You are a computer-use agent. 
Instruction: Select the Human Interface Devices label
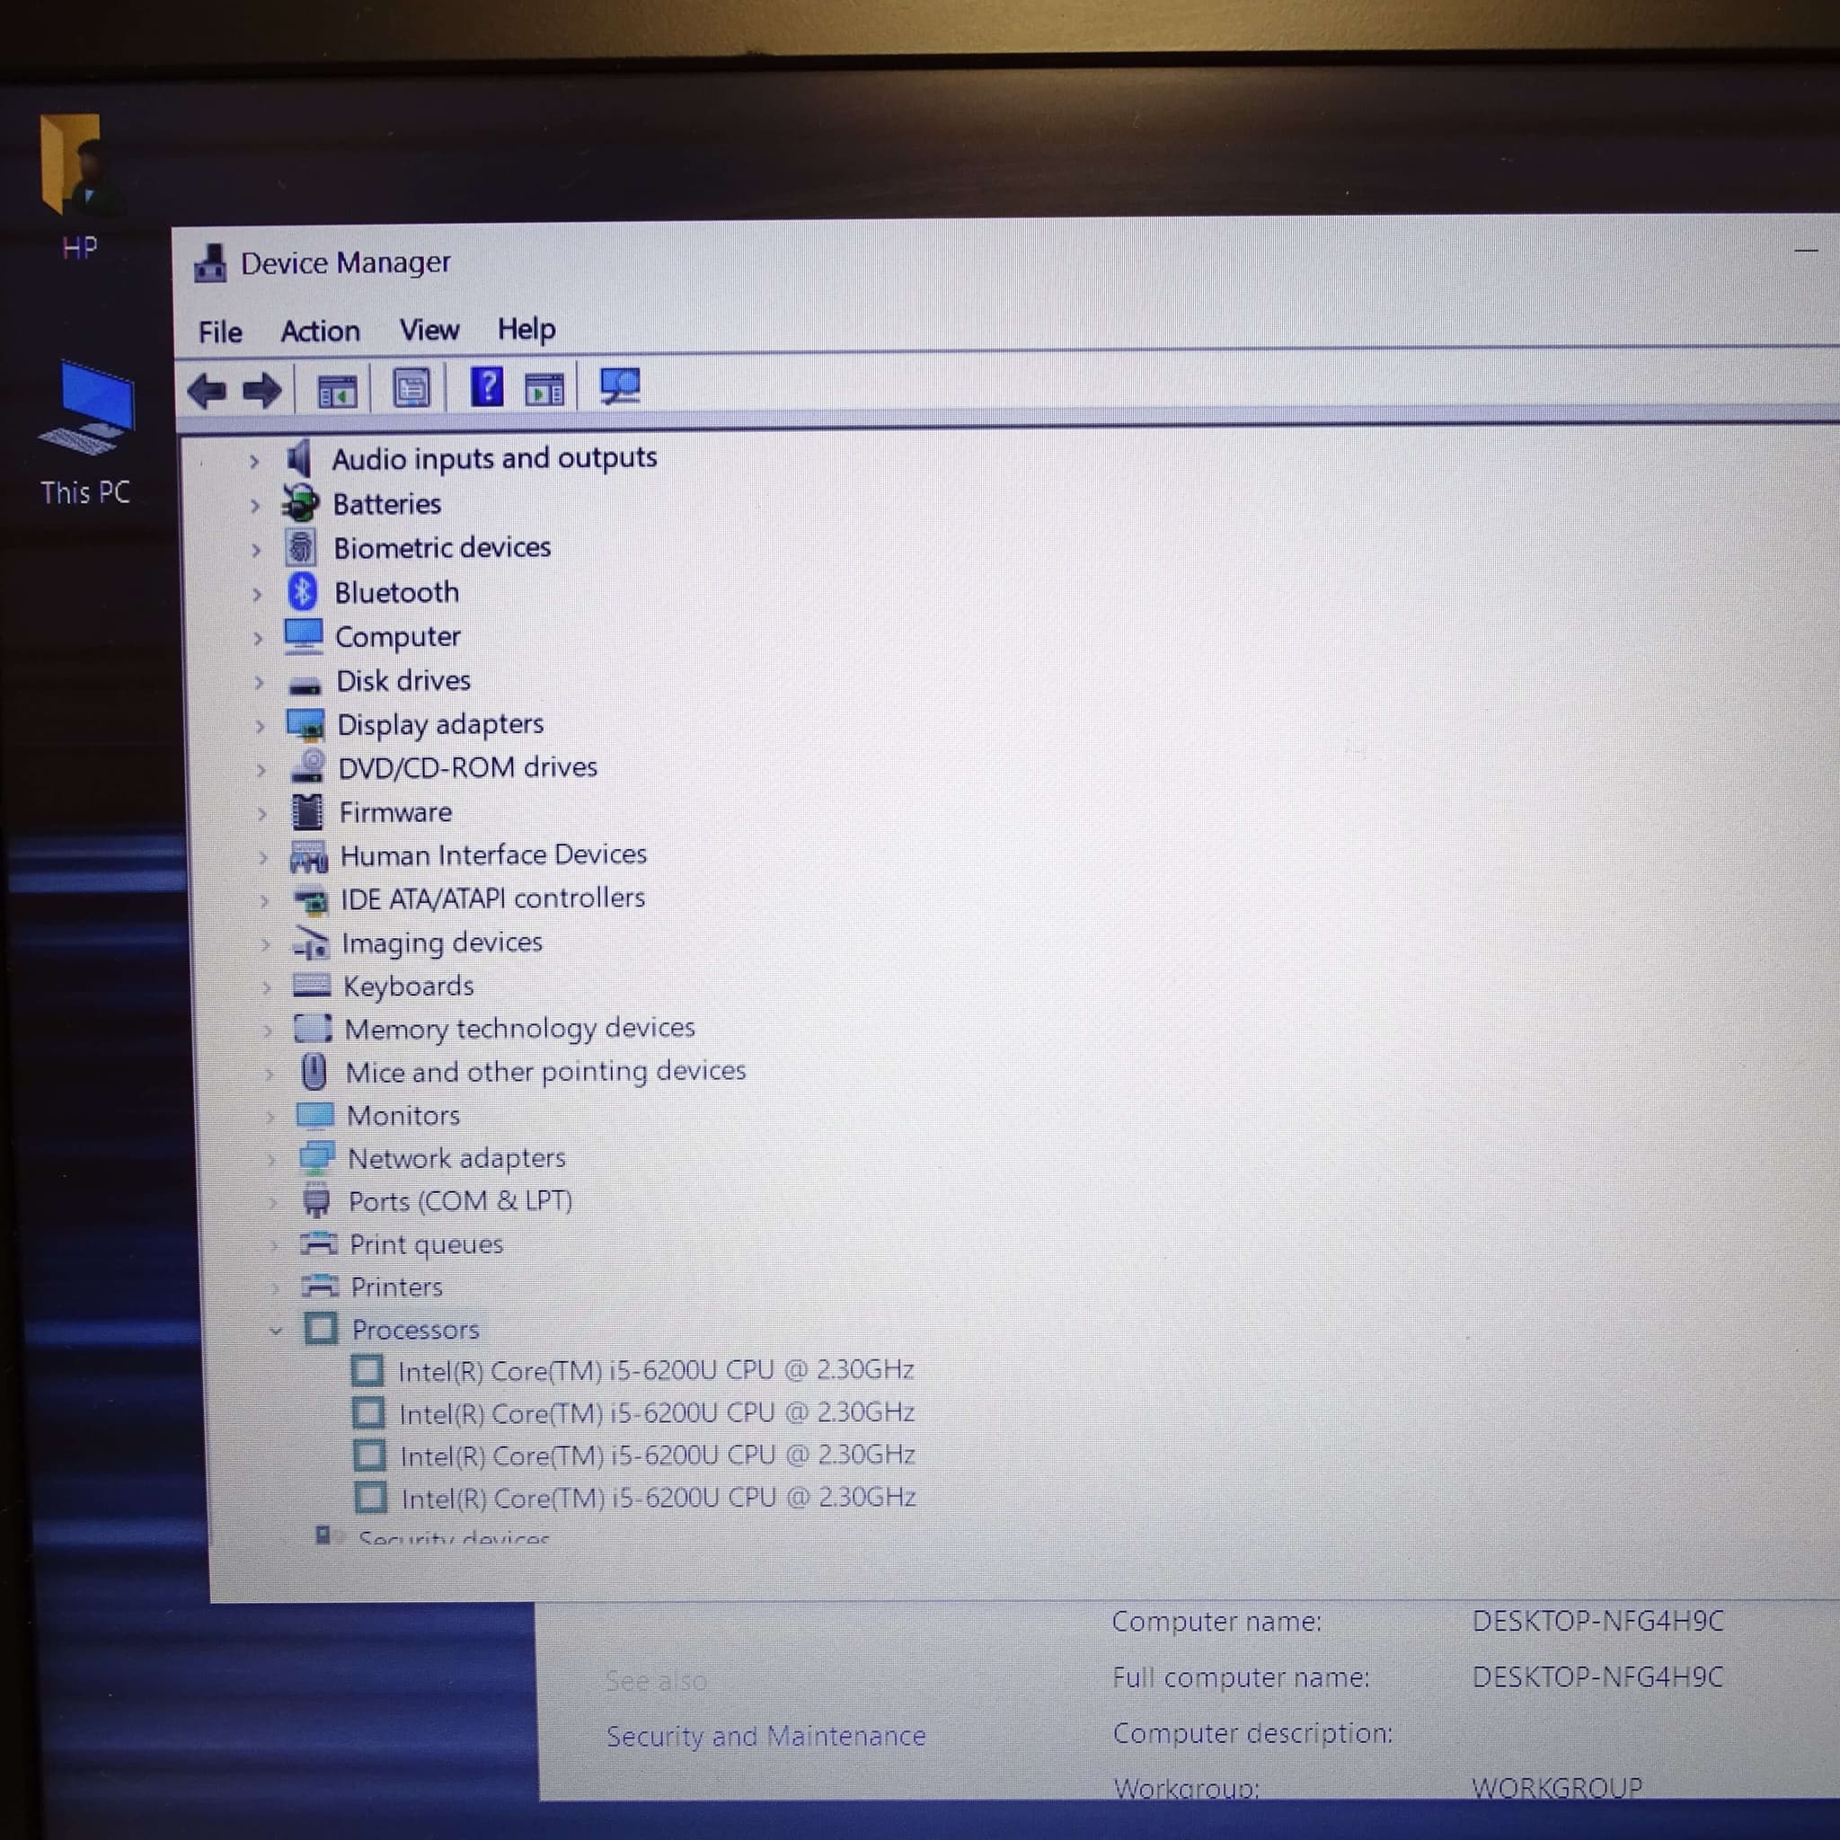coord(493,854)
